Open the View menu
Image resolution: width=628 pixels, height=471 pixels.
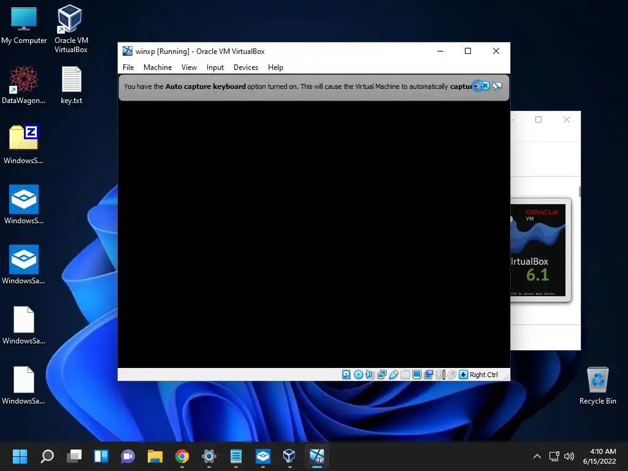(x=189, y=67)
